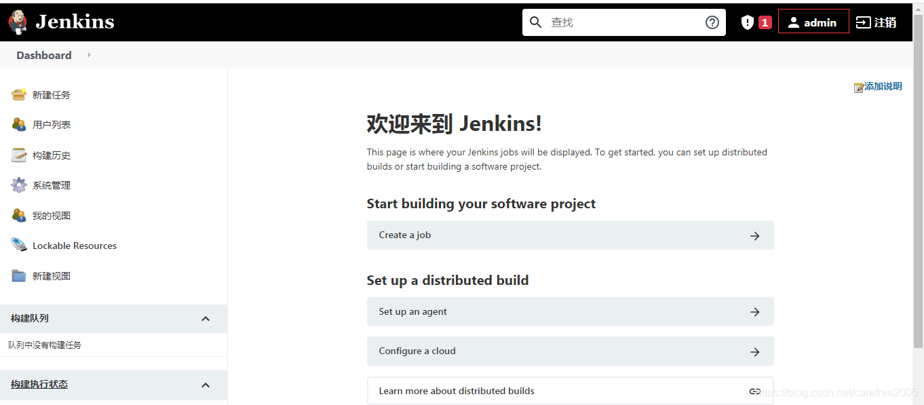Click the Set up a distributed build heading
The image size is (924, 405).
click(x=448, y=280)
